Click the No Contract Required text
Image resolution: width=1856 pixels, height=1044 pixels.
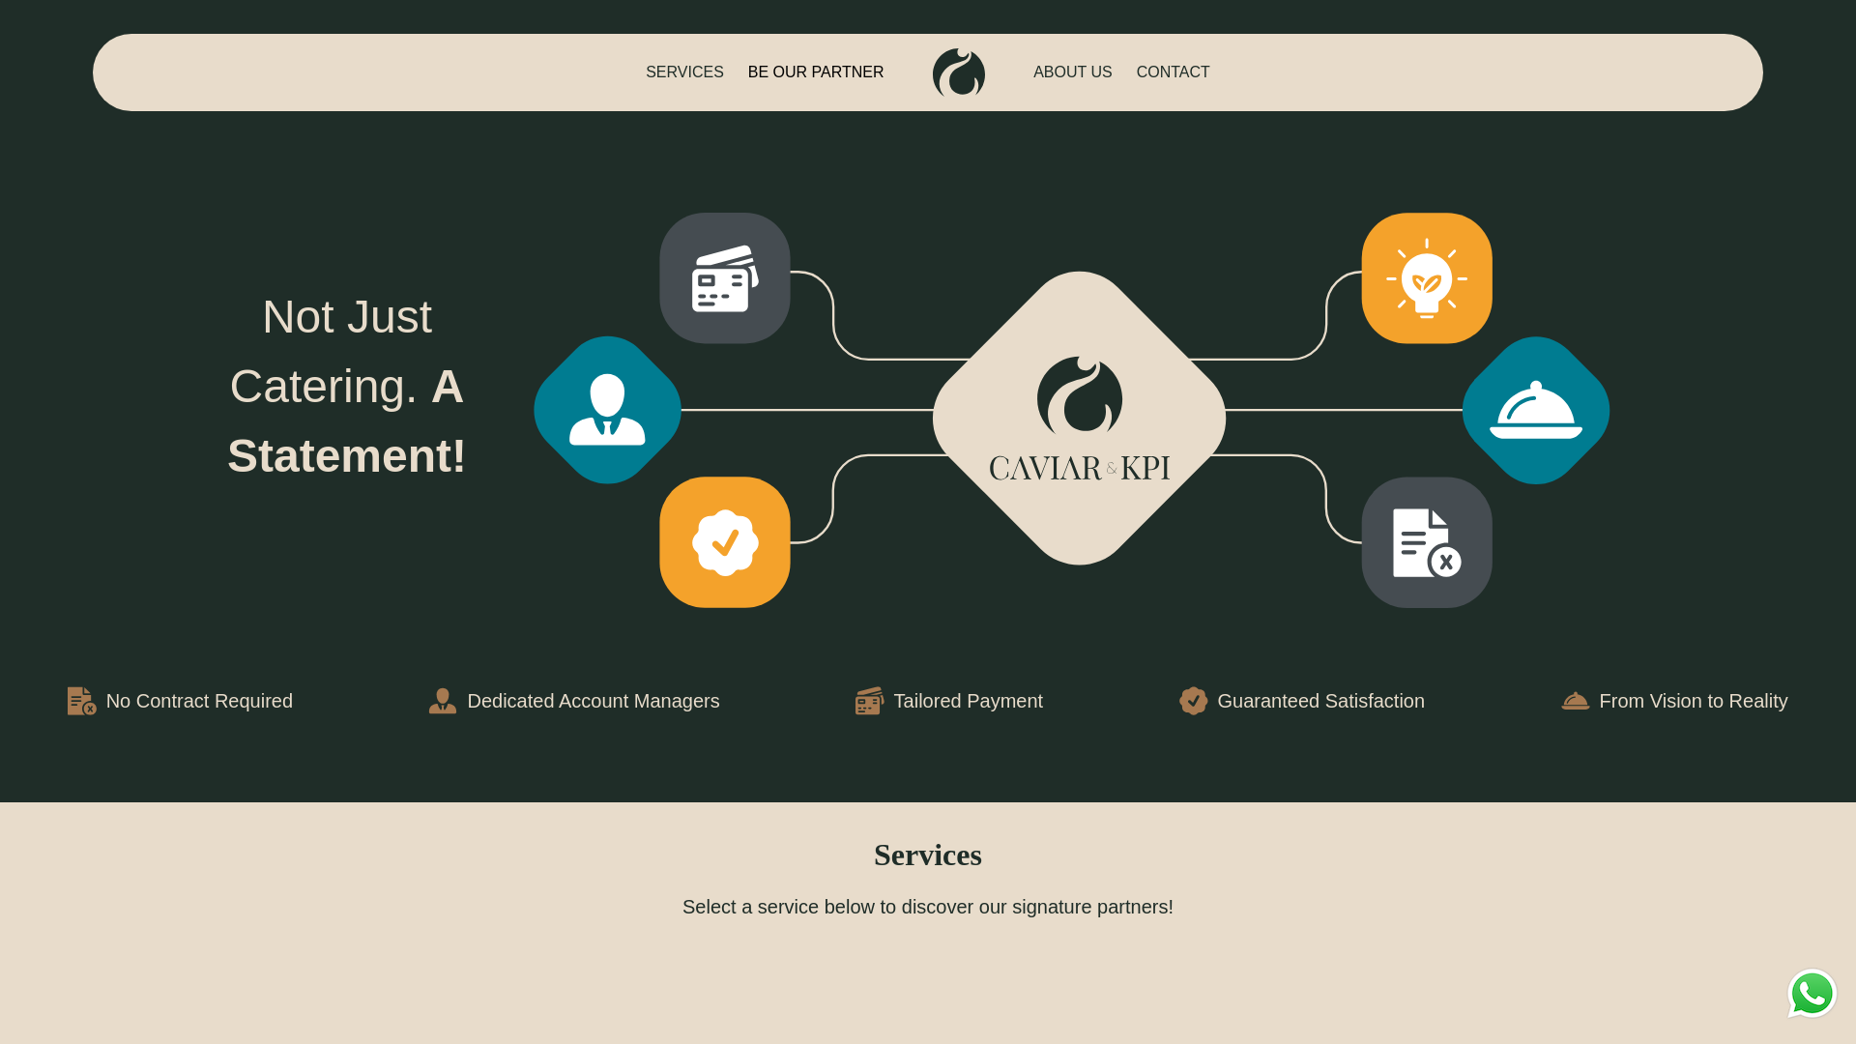pyautogui.click(x=199, y=701)
